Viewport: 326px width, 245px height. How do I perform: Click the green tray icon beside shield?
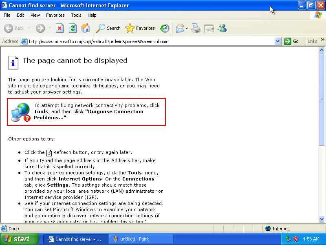[288, 239]
